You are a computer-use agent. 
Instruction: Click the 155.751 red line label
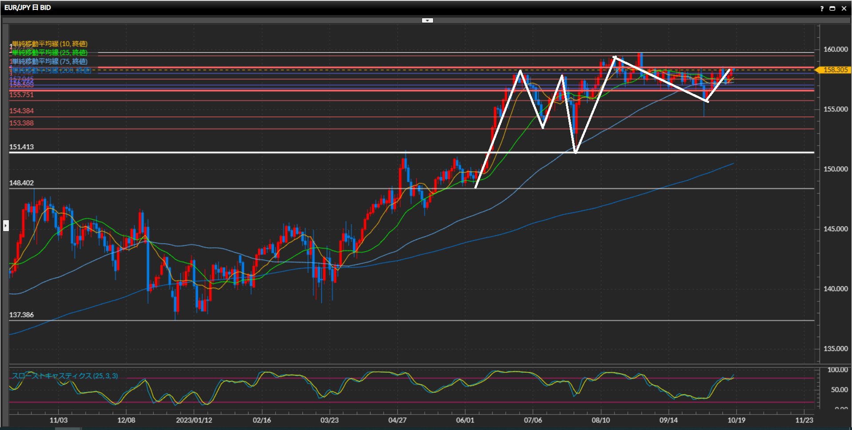21,95
